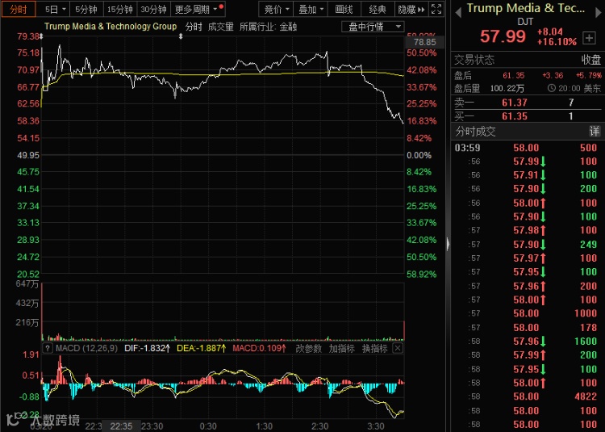
Task: Add DJT to watchlist with plus icon
Action: pos(589,38)
